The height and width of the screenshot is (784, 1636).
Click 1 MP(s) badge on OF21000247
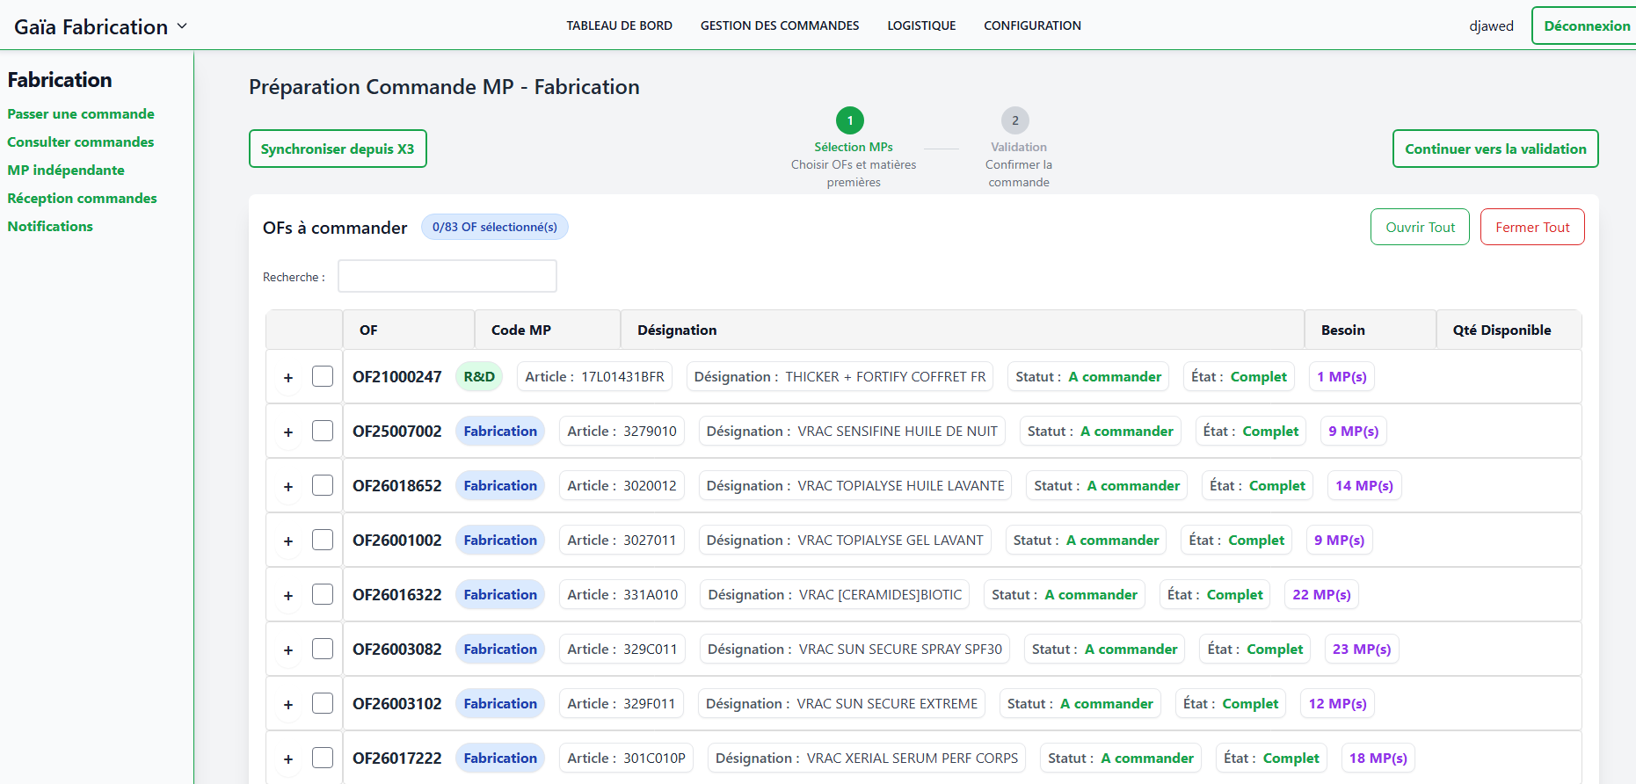click(1342, 376)
